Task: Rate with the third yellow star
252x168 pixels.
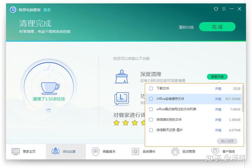Action: tap(135, 123)
